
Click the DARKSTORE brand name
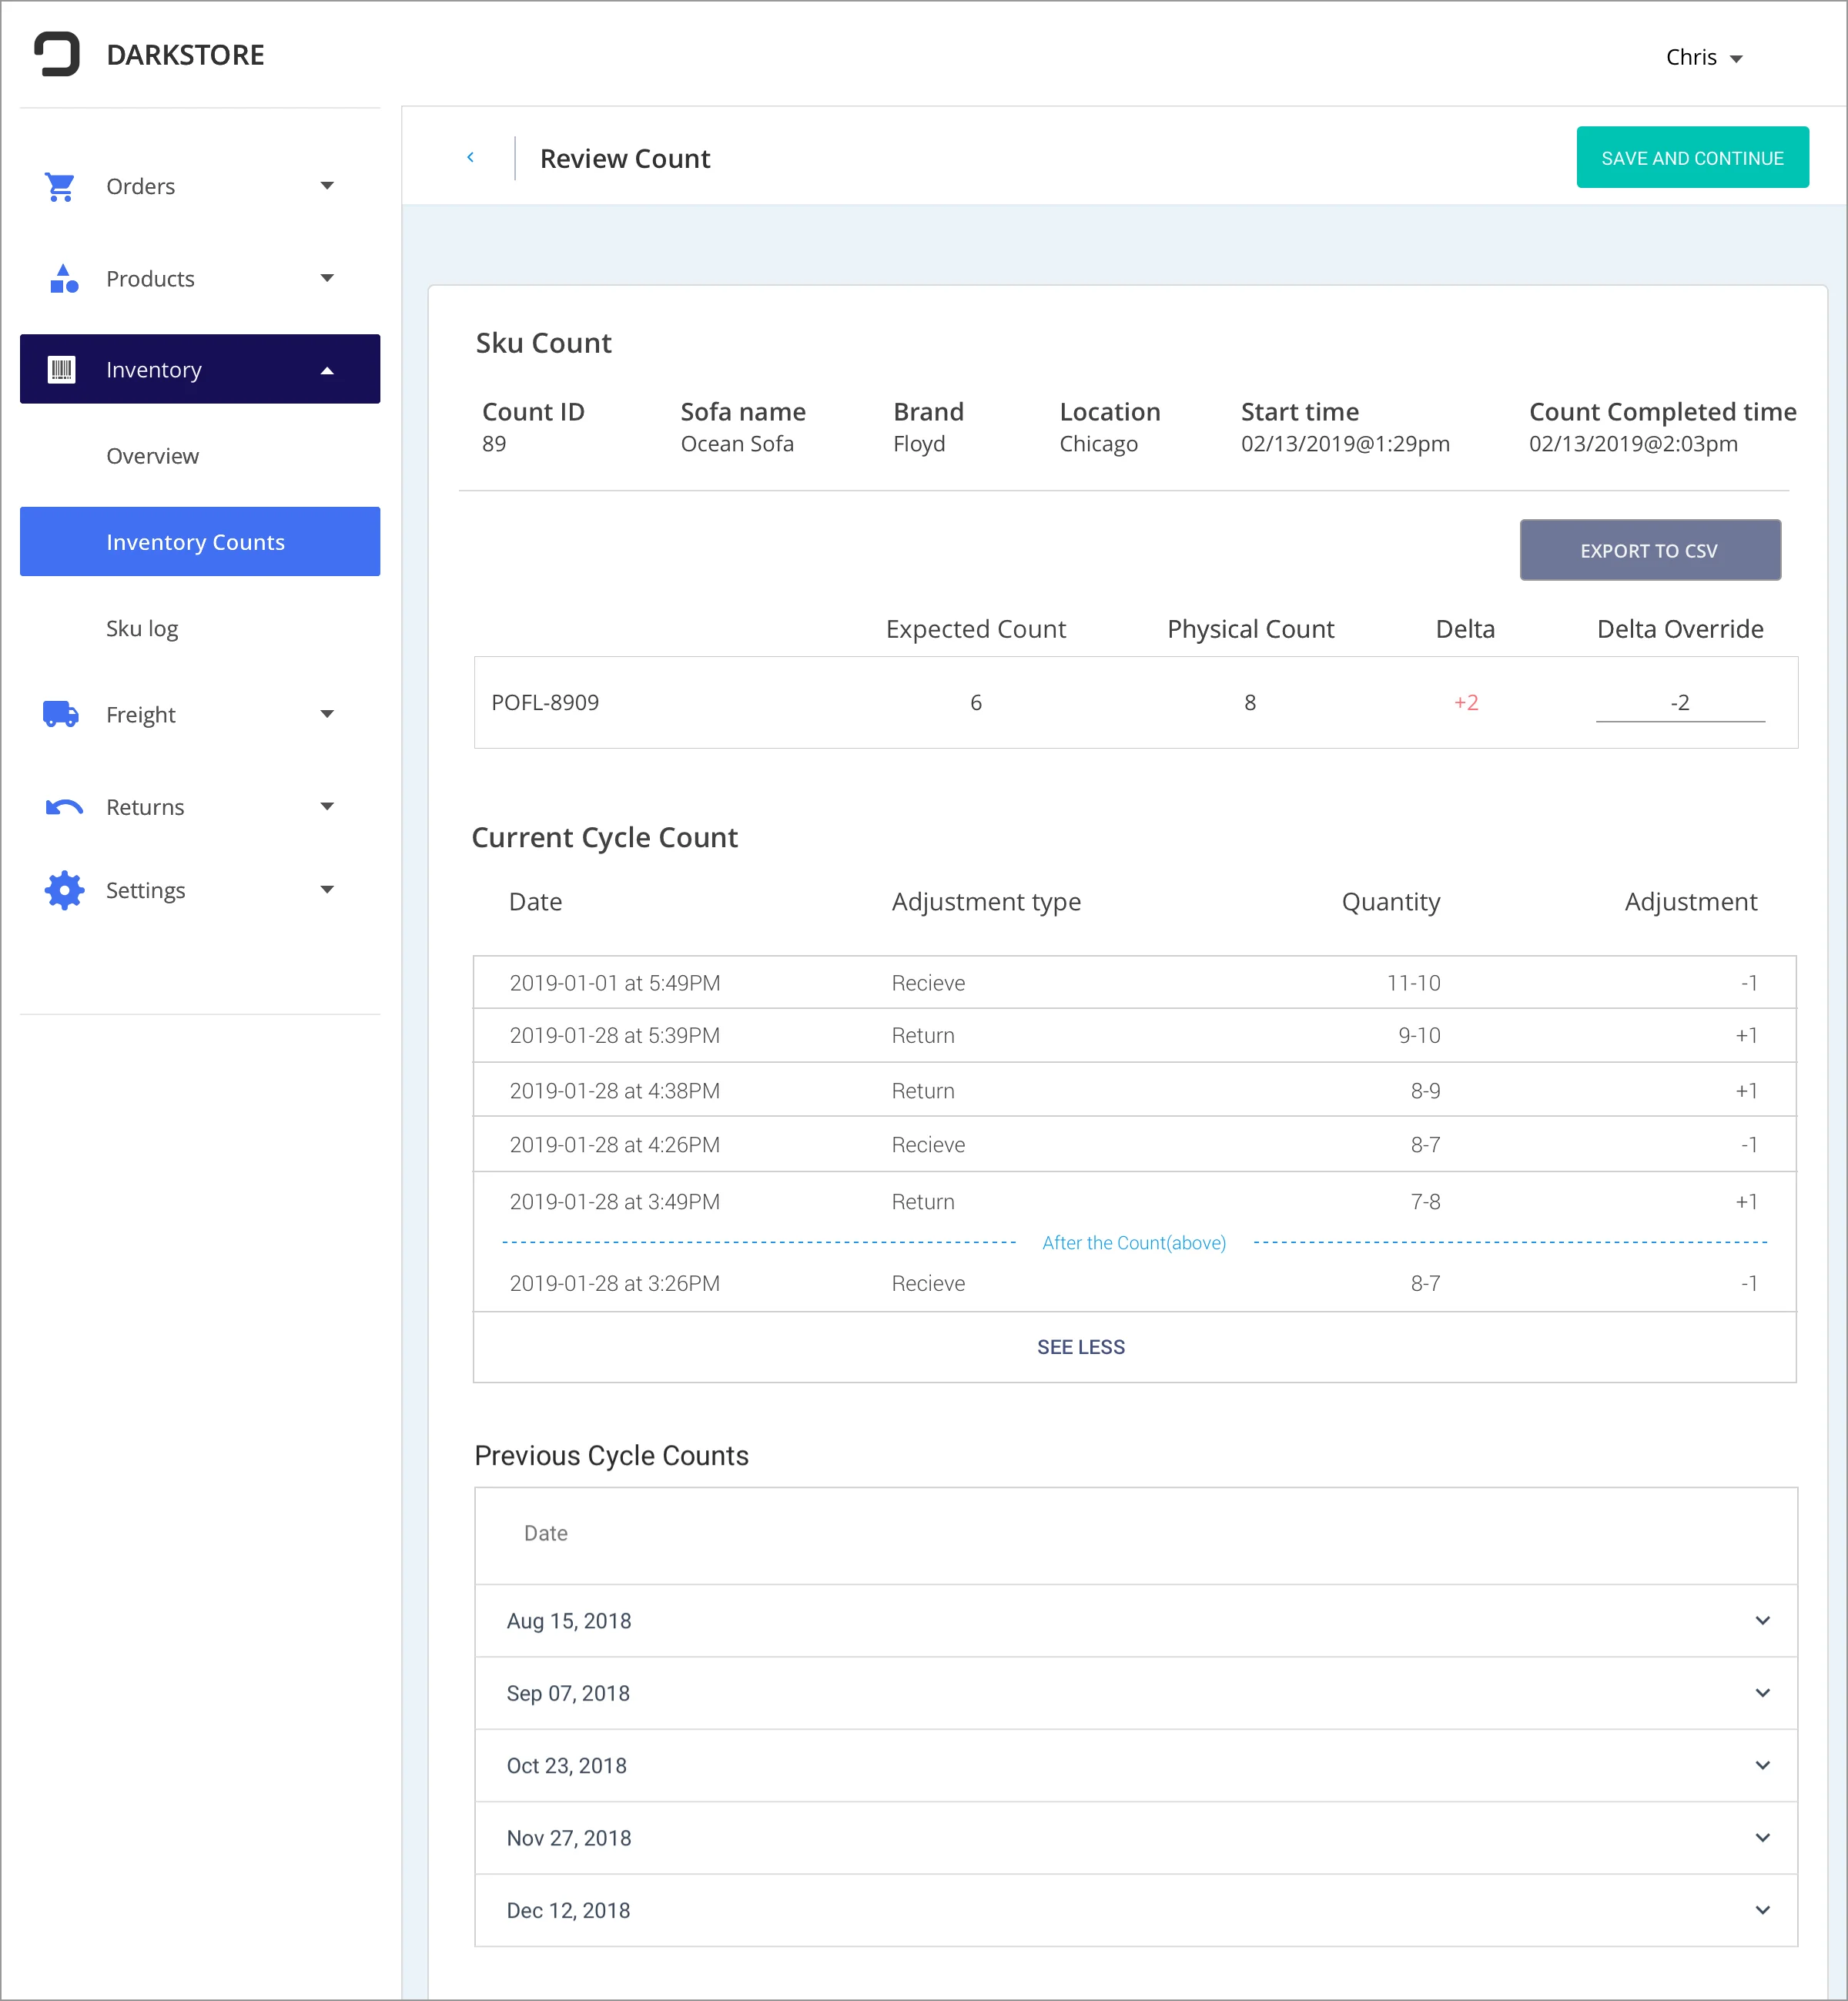tap(185, 55)
